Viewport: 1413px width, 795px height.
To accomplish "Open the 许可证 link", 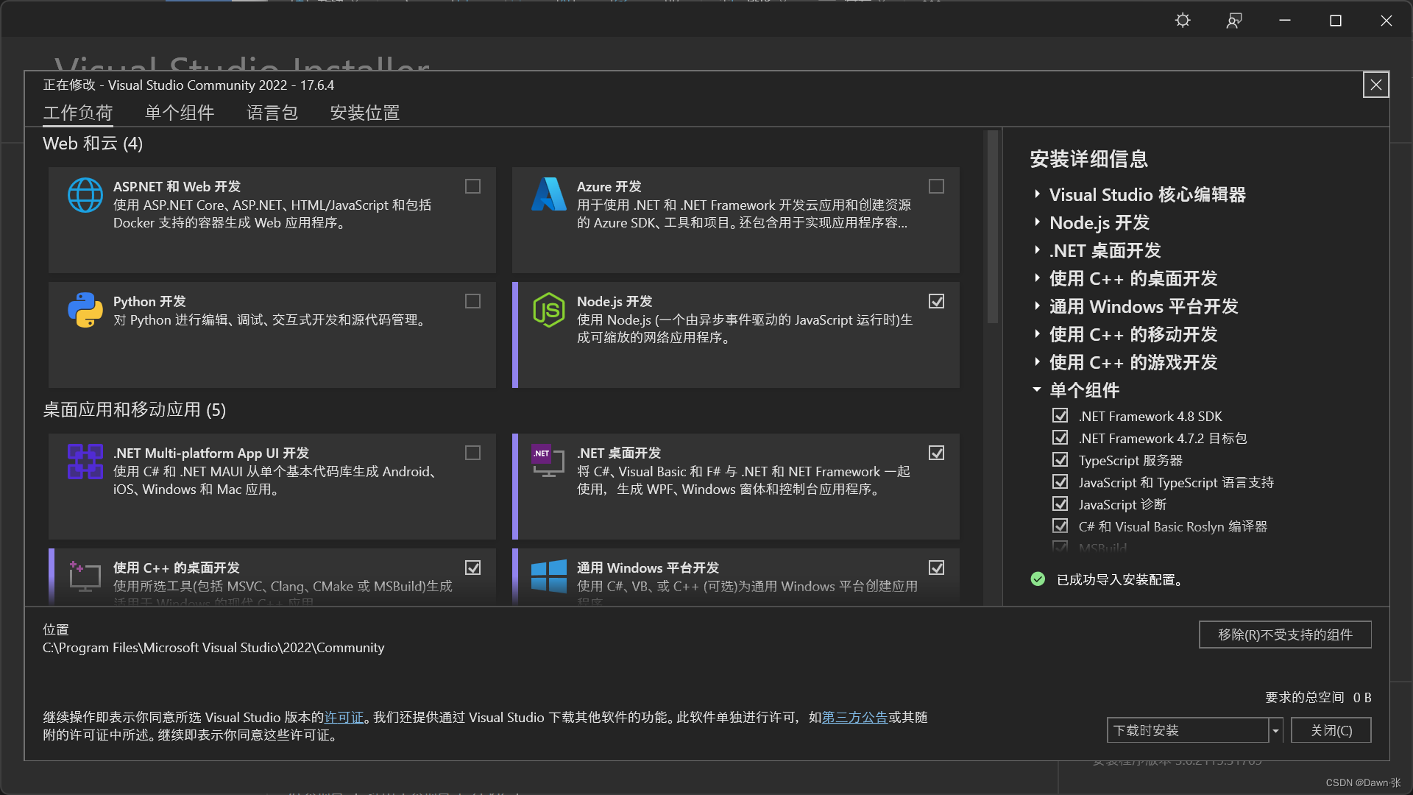I will (x=344, y=717).
